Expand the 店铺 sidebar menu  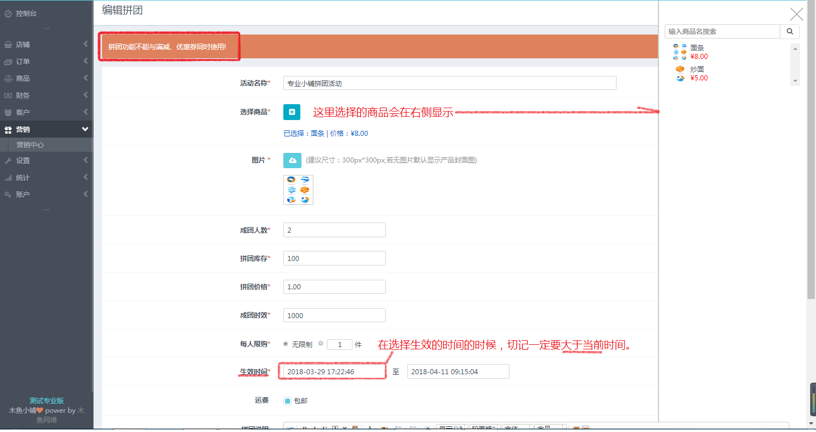coord(46,44)
